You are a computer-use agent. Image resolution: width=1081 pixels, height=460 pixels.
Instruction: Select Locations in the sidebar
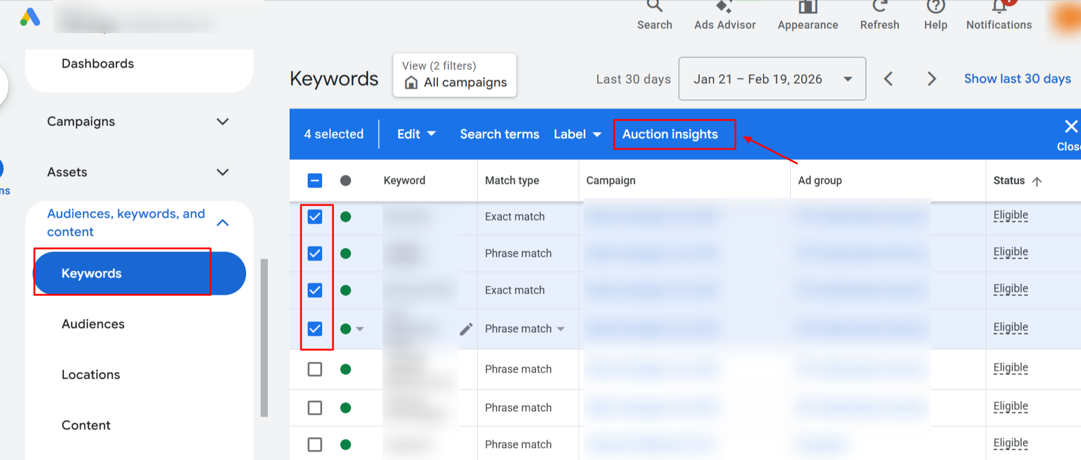pos(90,375)
